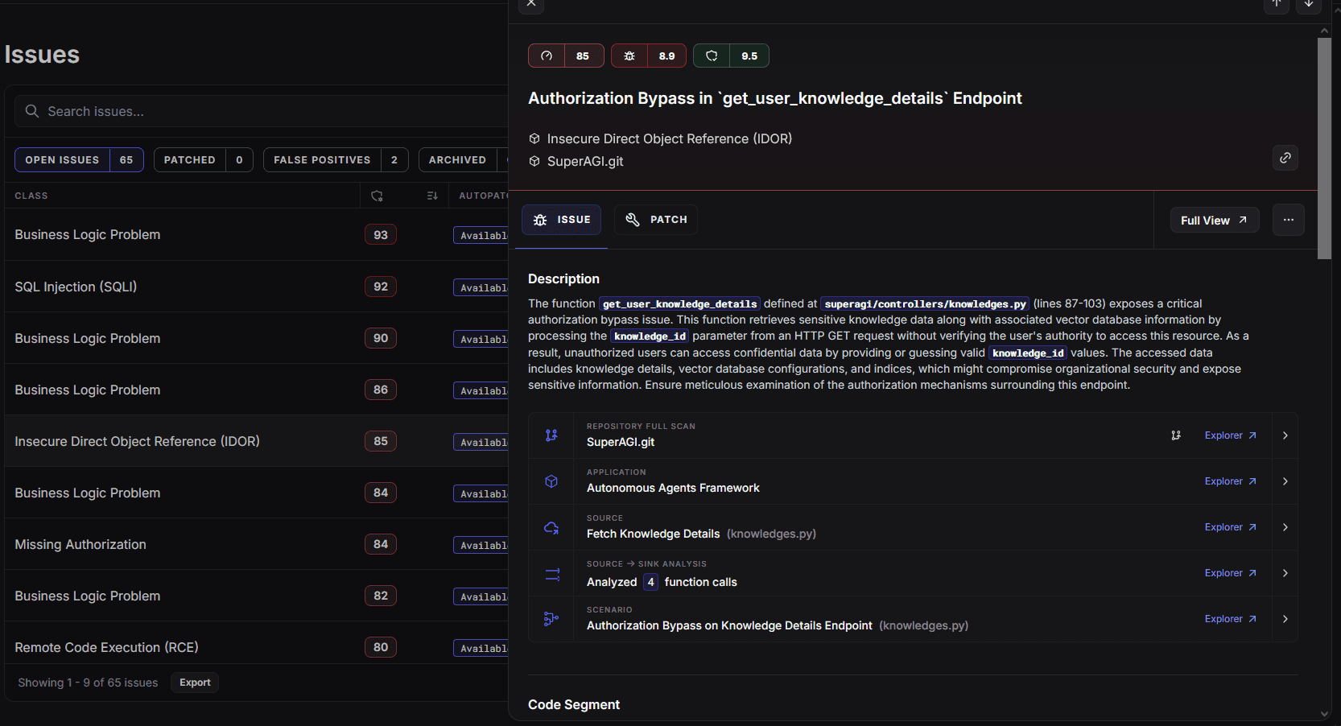The height and width of the screenshot is (726, 1341).
Task: Click the next issue down arrow
Action: 1309,4
